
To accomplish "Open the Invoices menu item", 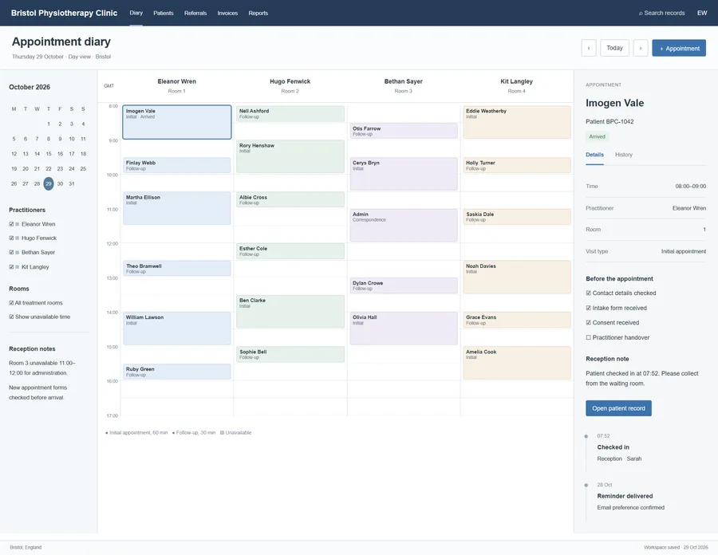I will [x=227, y=13].
